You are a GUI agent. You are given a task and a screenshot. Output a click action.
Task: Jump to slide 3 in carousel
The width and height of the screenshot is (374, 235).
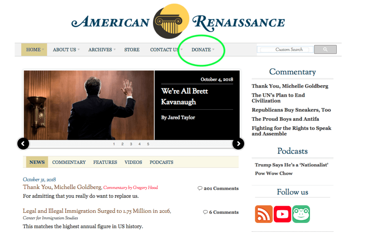(x=131, y=144)
